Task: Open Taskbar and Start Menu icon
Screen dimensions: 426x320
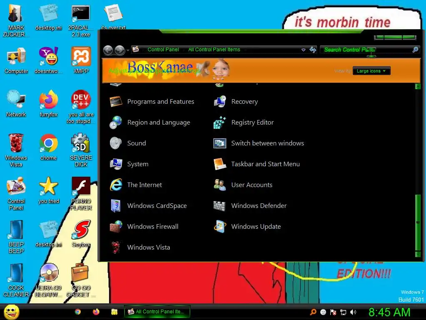Action: pyautogui.click(x=220, y=164)
